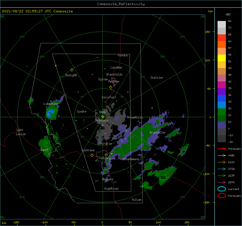Select the Airdrie label
The image size is (242, 226).
pos(106,144)
